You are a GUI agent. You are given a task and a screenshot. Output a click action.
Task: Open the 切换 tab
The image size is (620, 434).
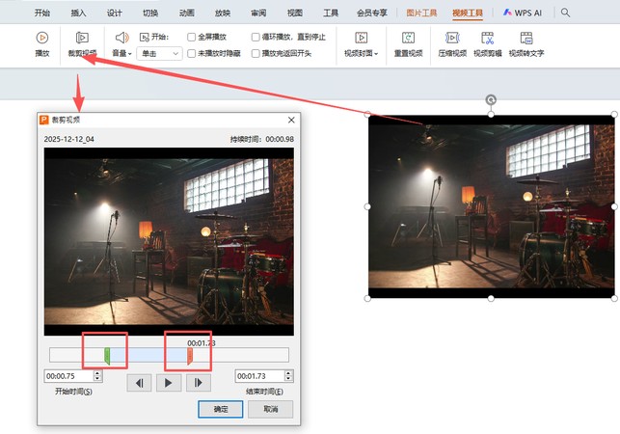pyautogui.click(x=150, y=14)
